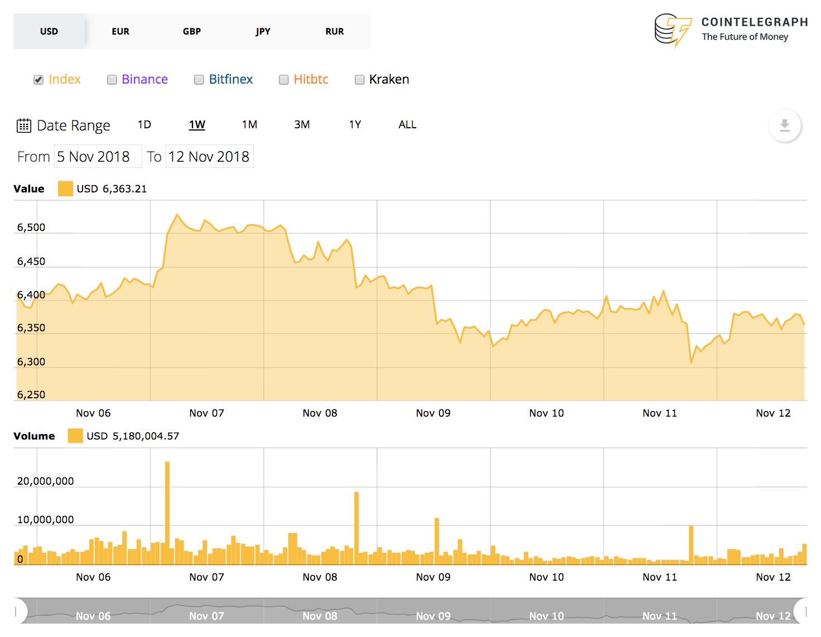821x637 pixels.
Task: Uncheck the Index checkbox
Action: tap(38, 80)
